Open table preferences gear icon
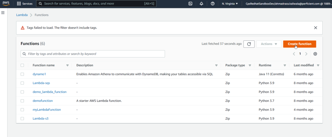Image resolution: width=332 pixels, height=137 pixels. 315,54
